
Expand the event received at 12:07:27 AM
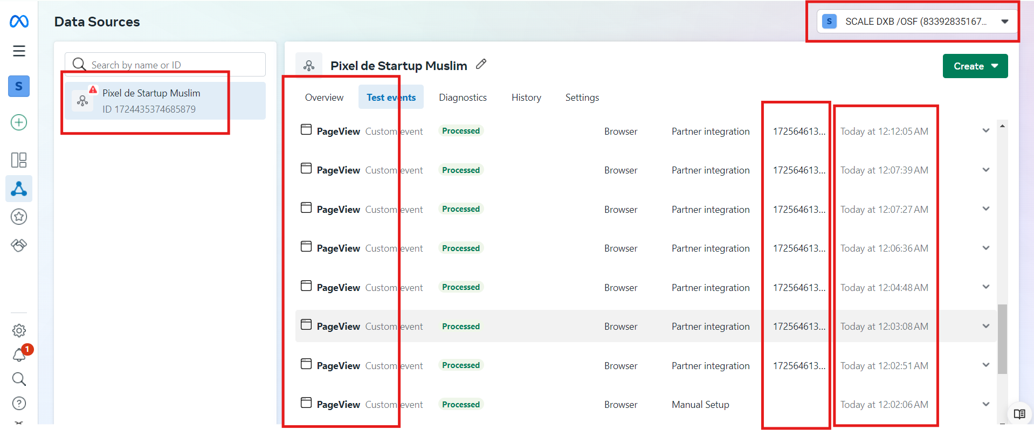coord(986,209)
